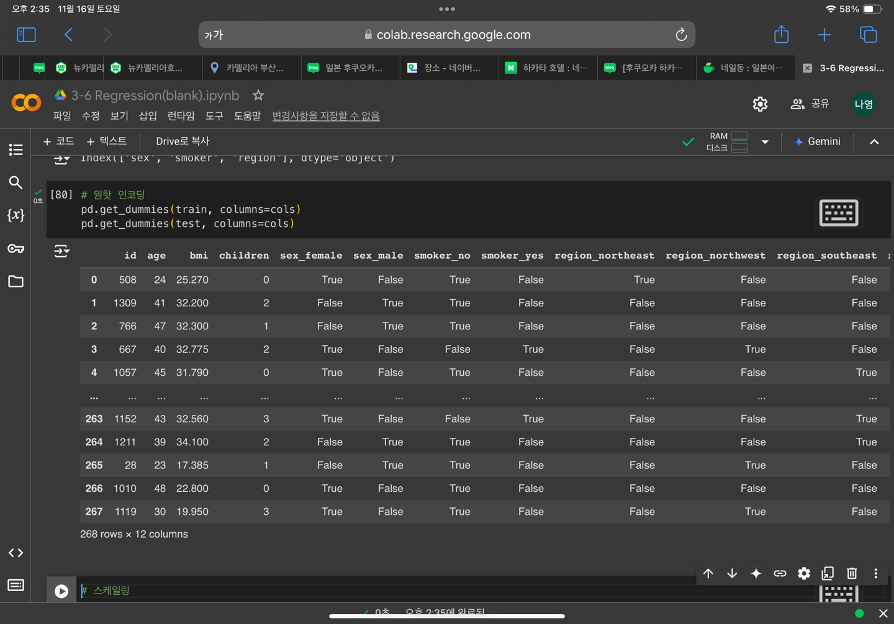Open the 나영 account avatar
Viewport: 894px width, 624px height.
864,104
